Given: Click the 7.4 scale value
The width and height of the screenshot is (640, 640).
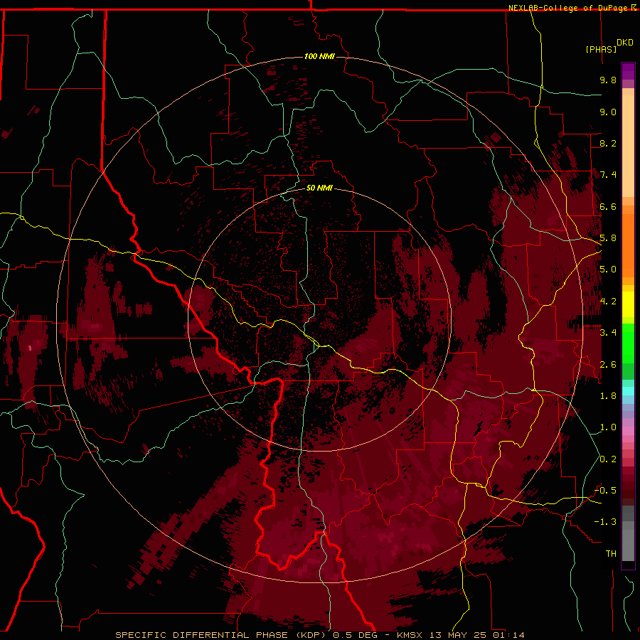Looking at the screenshot, I should (x=608, y=175).
